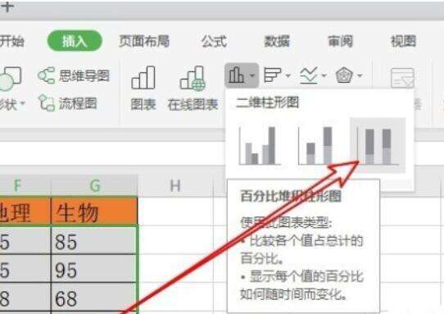This screenshot has width=444, height=314.
Task: Open the 视图 tab
Action: coord(403,41)
